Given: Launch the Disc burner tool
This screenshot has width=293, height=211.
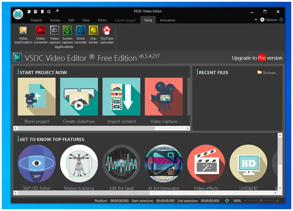Looking at the screenshot, I should (x=93, y=35).
